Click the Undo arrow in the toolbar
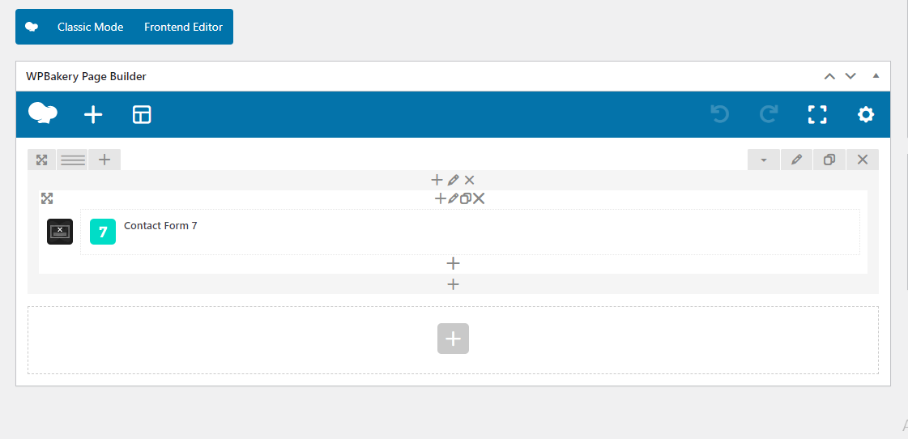The height and width of the screenshot is (439, 908). click(x=720, y=114)
